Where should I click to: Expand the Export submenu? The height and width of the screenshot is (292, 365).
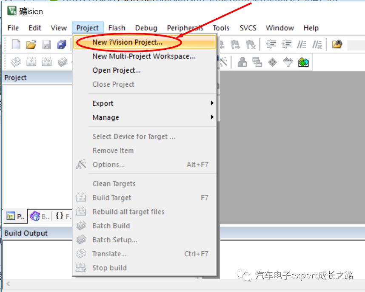tap(145, 103)
